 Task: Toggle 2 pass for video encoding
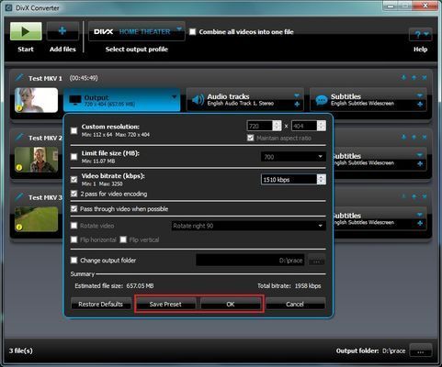[x=74, y=194]
